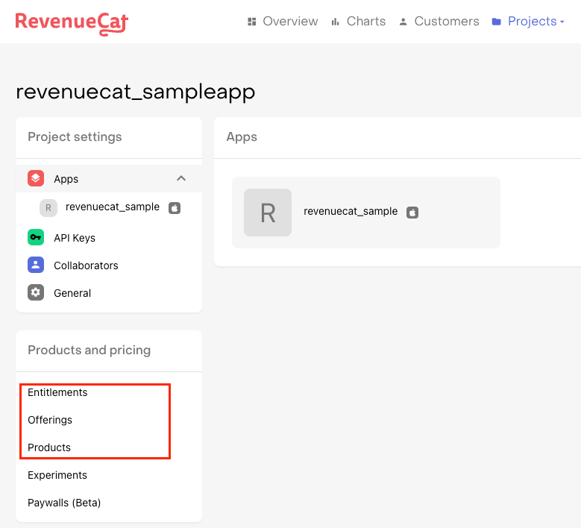Open the revenuecat_sample app card name
Image resolution: width=581 pixels, height=528 pixels.
pos(351,211)
